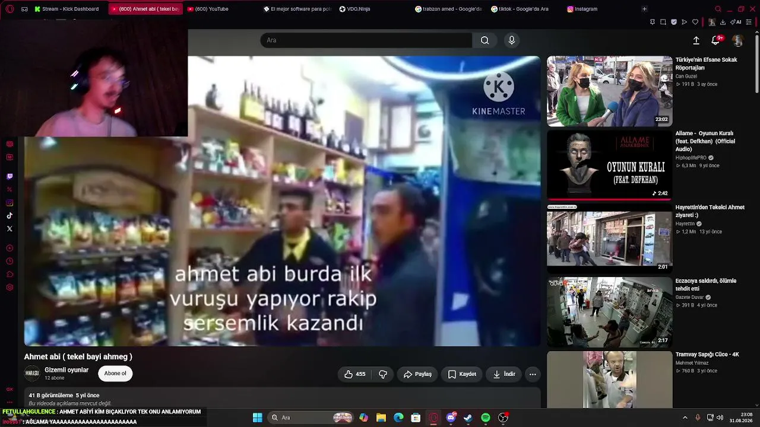Click the Kaydet save button
The image size is (760, 427).
[x=462, y=374]
